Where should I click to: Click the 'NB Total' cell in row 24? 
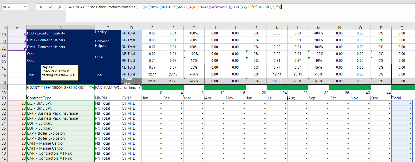tap(132, 68)
